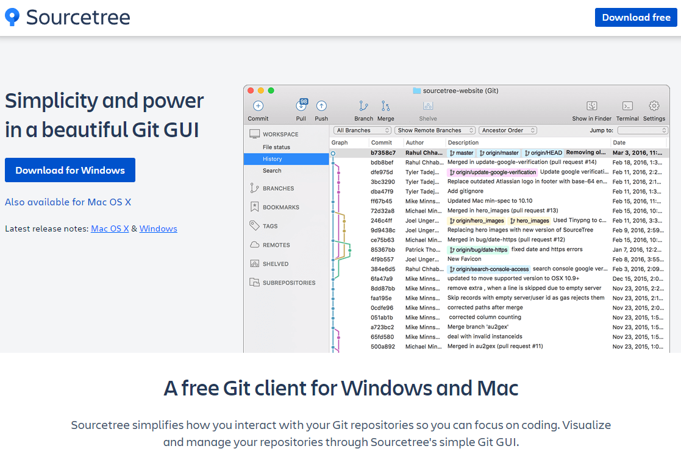This screenshot has height=457, width=681.
Task: Click the Tags icon in sidebar
Action: pyautogui.click(x=254, y=225)
